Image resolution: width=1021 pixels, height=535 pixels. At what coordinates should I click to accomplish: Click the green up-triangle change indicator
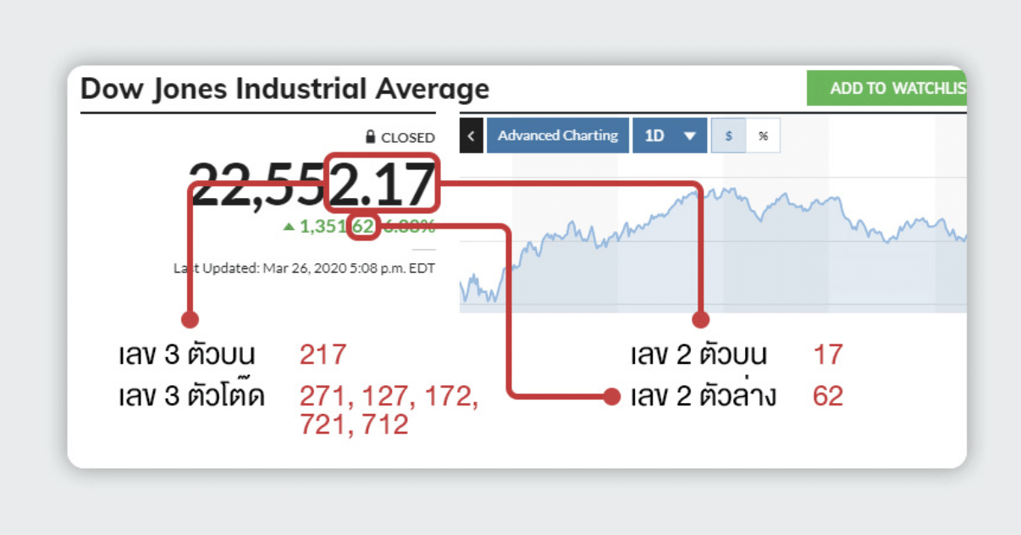(289, 227)
